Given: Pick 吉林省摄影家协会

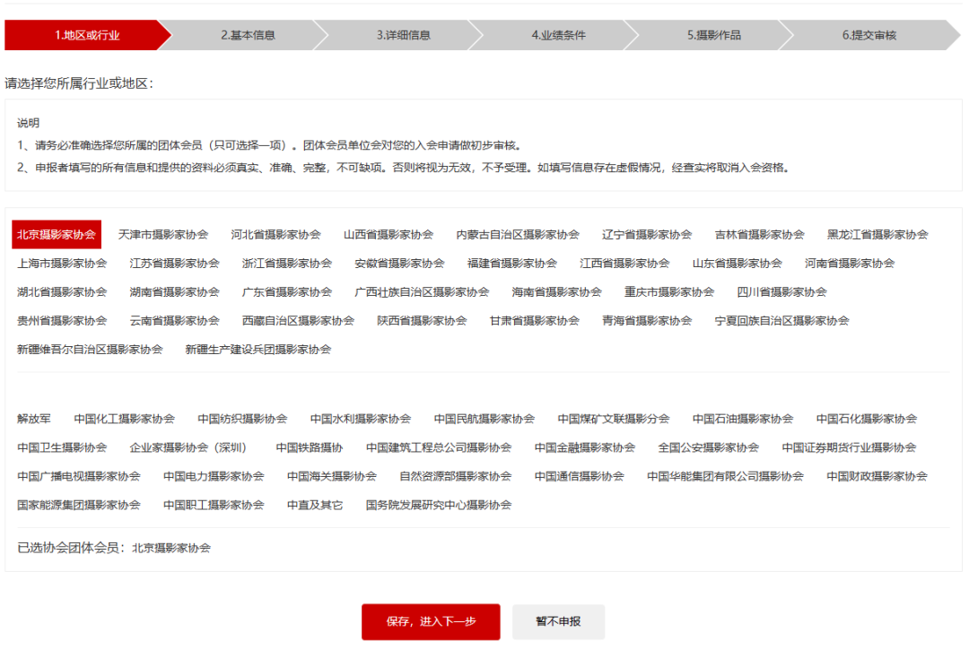Looking at the screenshot, I should tap(759, 235).
